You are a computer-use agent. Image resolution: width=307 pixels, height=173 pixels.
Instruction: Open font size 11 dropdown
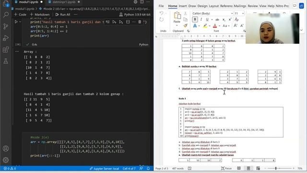click(243, 13)
